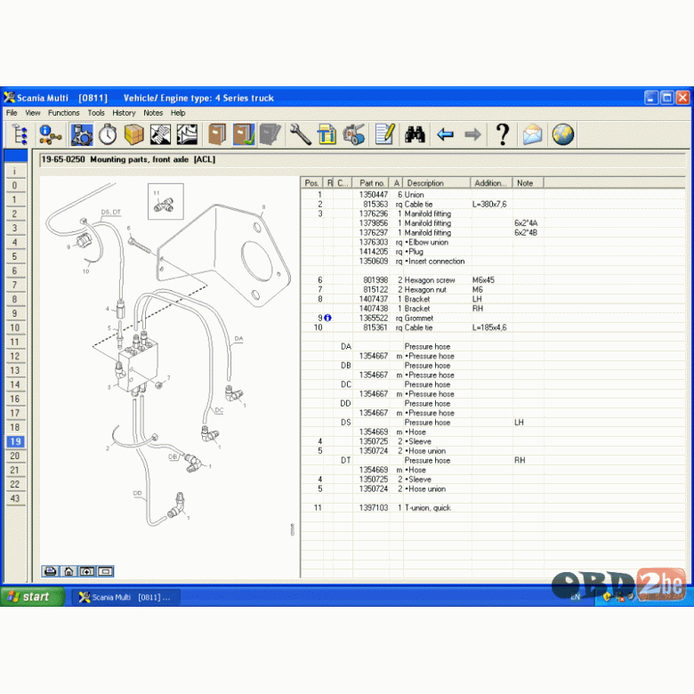Click the print icon below diagram

click(50, 571)
